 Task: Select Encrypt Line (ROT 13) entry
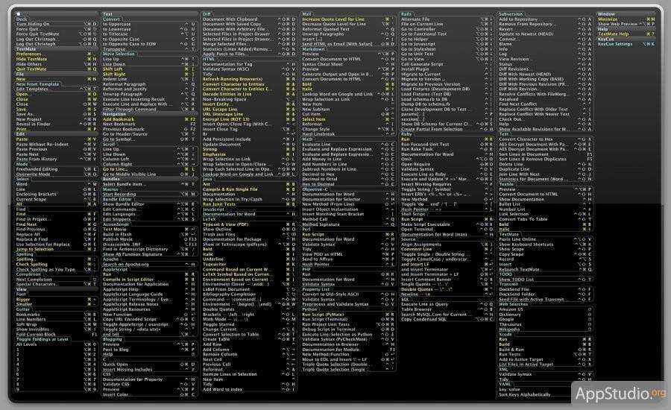[226, 119]
